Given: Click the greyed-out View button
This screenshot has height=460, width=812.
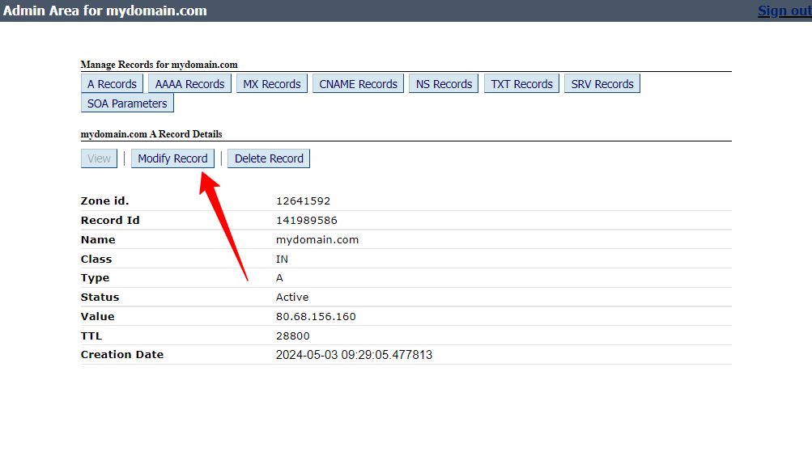Looking at the screenshot, I should pos(99,158).
